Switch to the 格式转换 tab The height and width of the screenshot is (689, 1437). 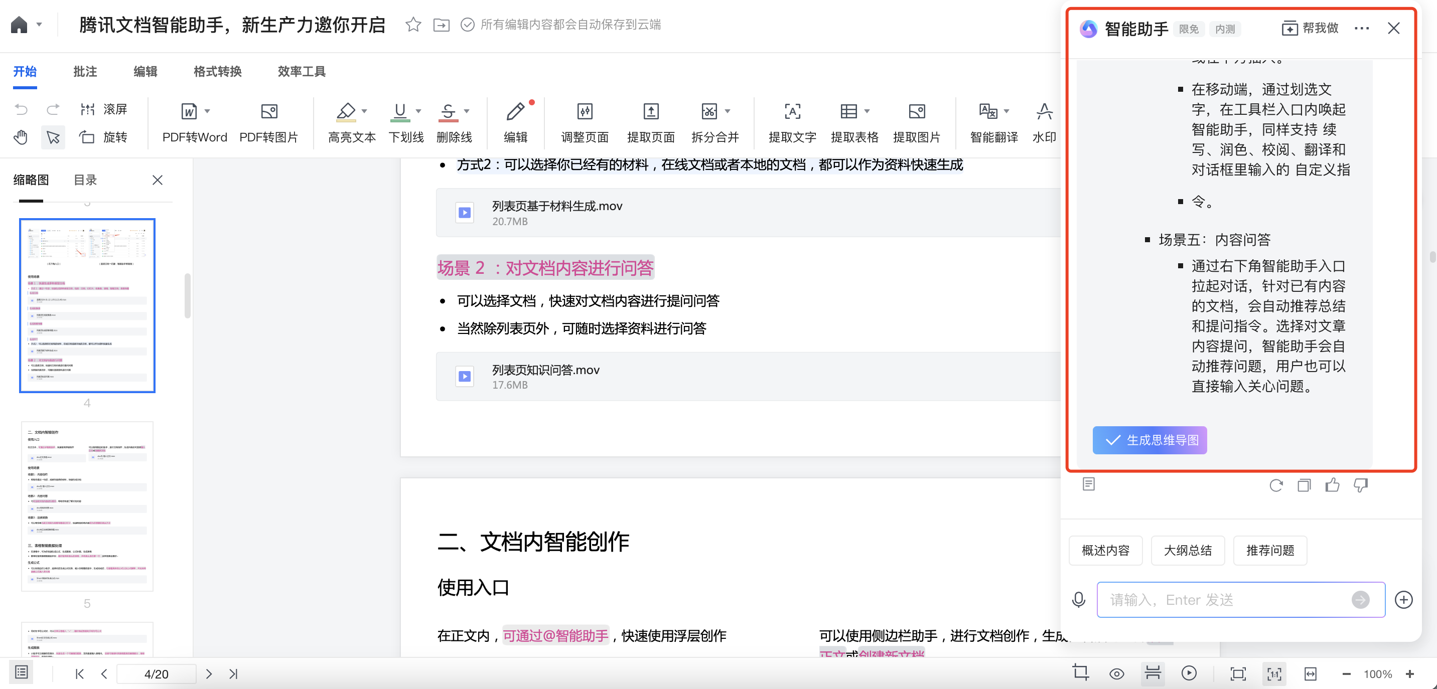click(217, 71)
